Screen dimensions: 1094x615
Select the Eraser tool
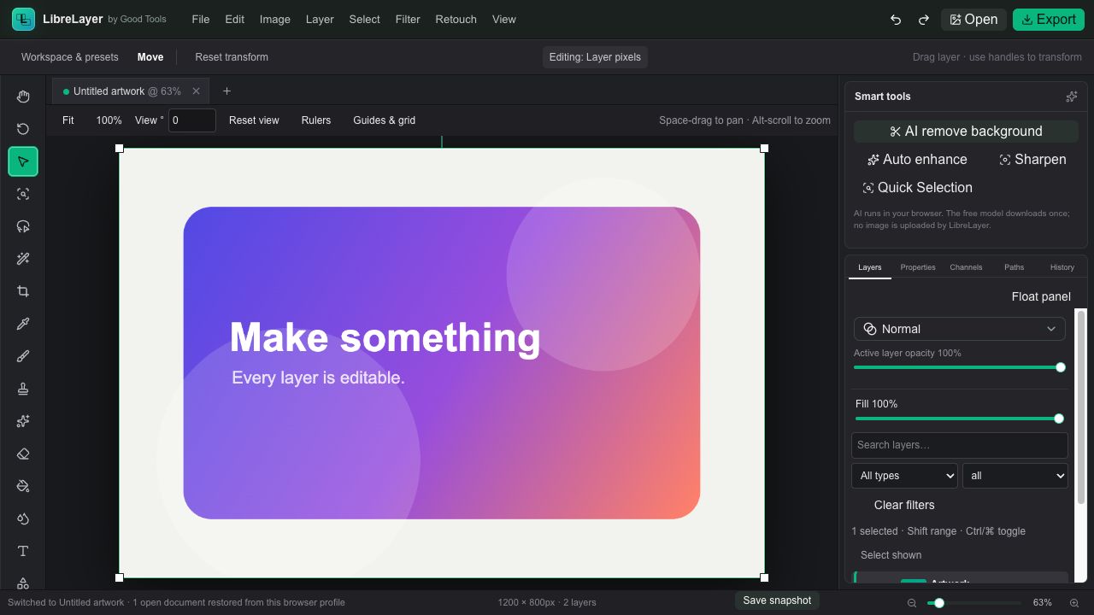23,454
